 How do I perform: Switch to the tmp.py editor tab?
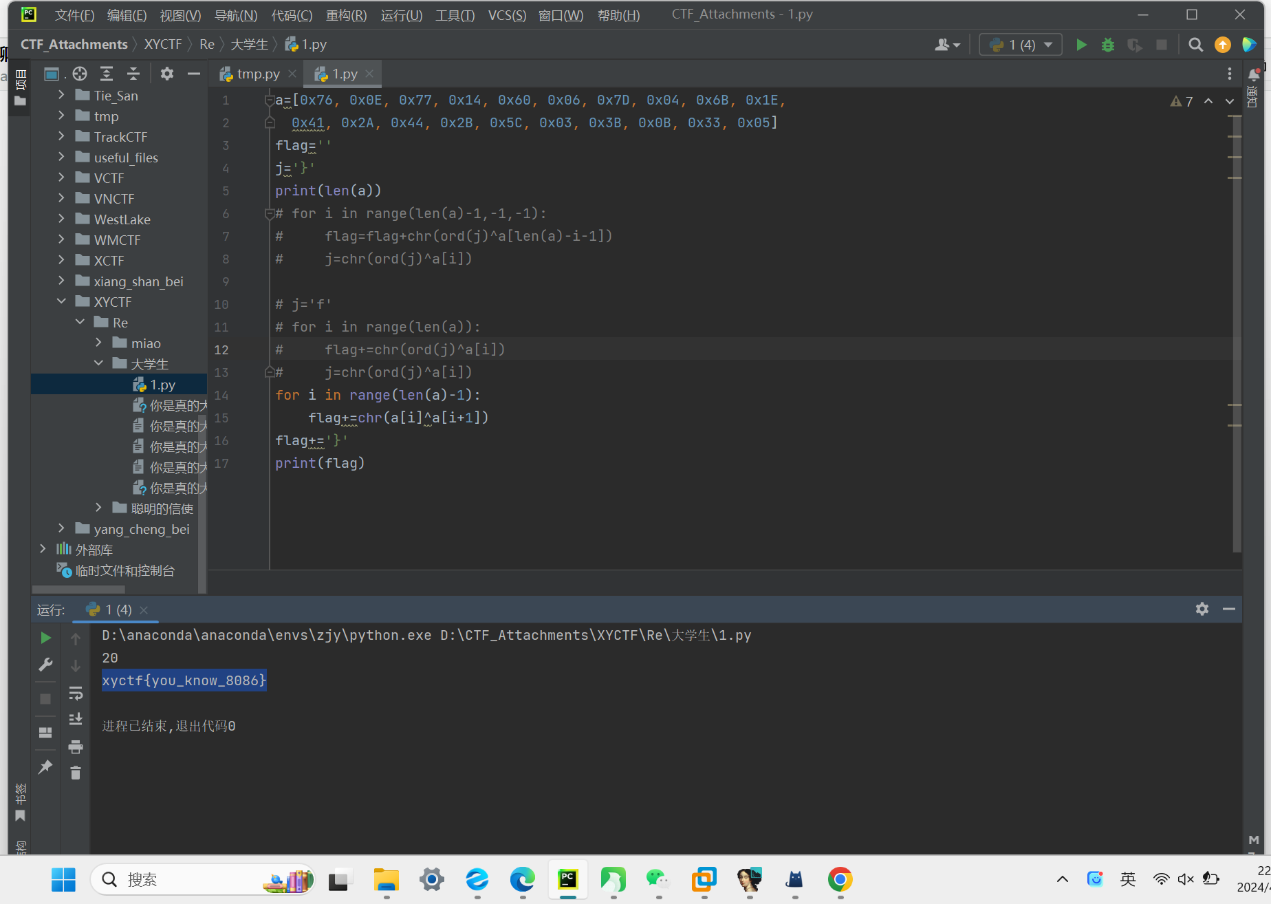tap(258, 74)
